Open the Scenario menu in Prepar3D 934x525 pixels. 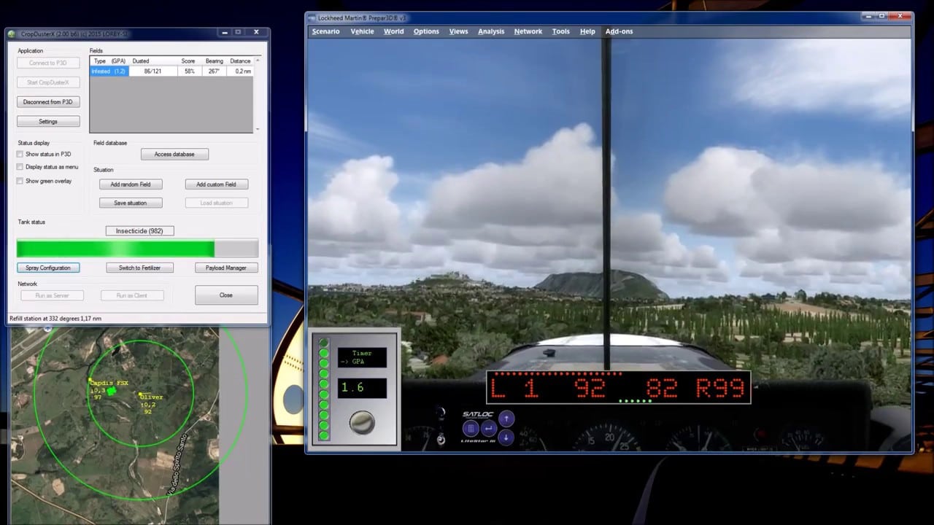tap(325, 31)
